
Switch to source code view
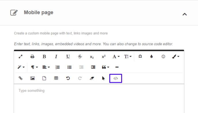(x=116, y=78)
